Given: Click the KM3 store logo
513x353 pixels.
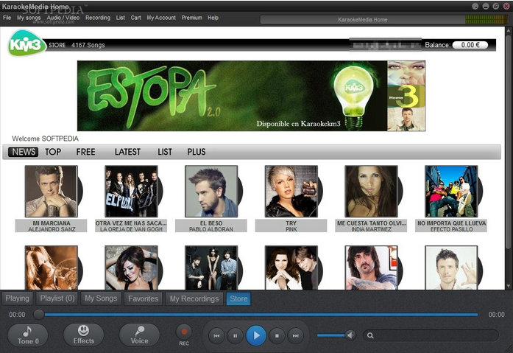Looking at the screenshot, I should (26, 43).
